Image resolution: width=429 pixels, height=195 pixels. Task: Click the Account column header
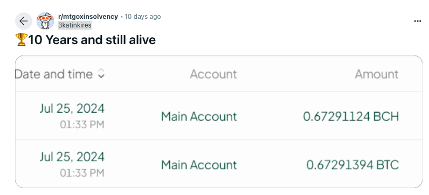pos(213,74)
